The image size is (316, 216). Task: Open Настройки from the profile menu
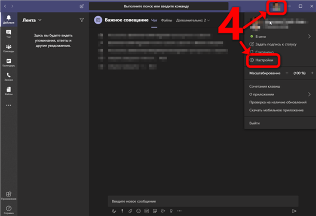(x=261, y=60)
